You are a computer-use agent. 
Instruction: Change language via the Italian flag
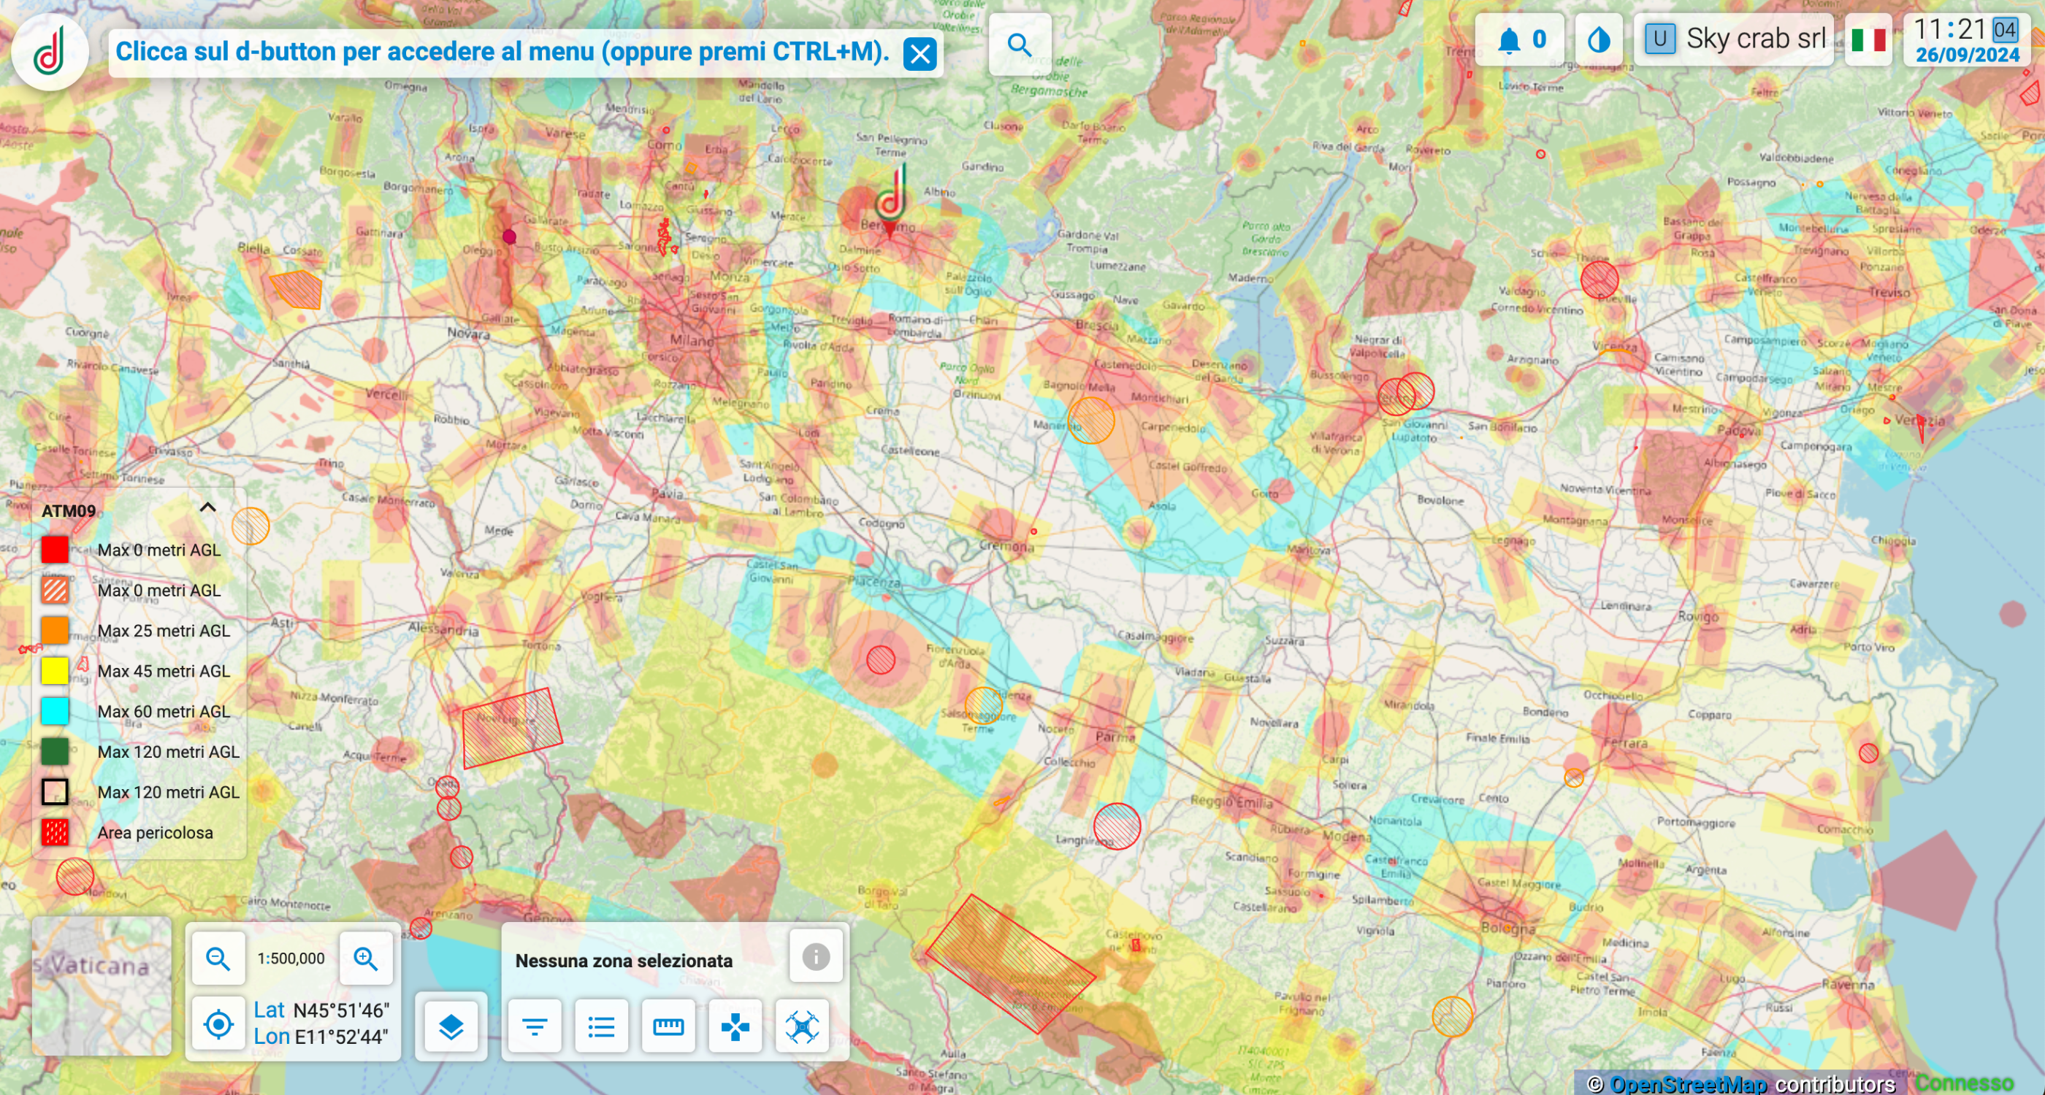pos(1868,39)
